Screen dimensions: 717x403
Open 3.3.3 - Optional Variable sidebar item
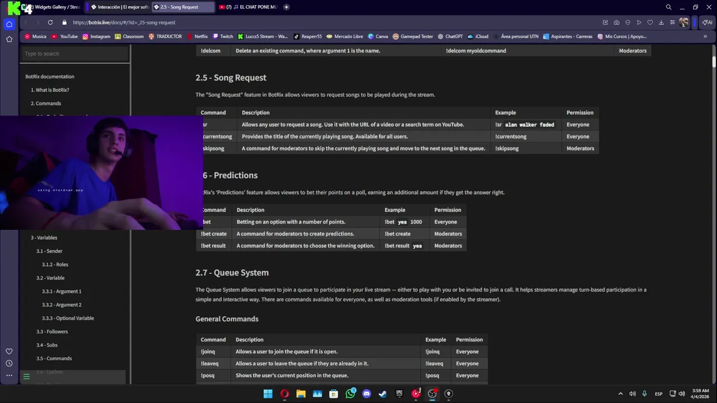[68, 318]
